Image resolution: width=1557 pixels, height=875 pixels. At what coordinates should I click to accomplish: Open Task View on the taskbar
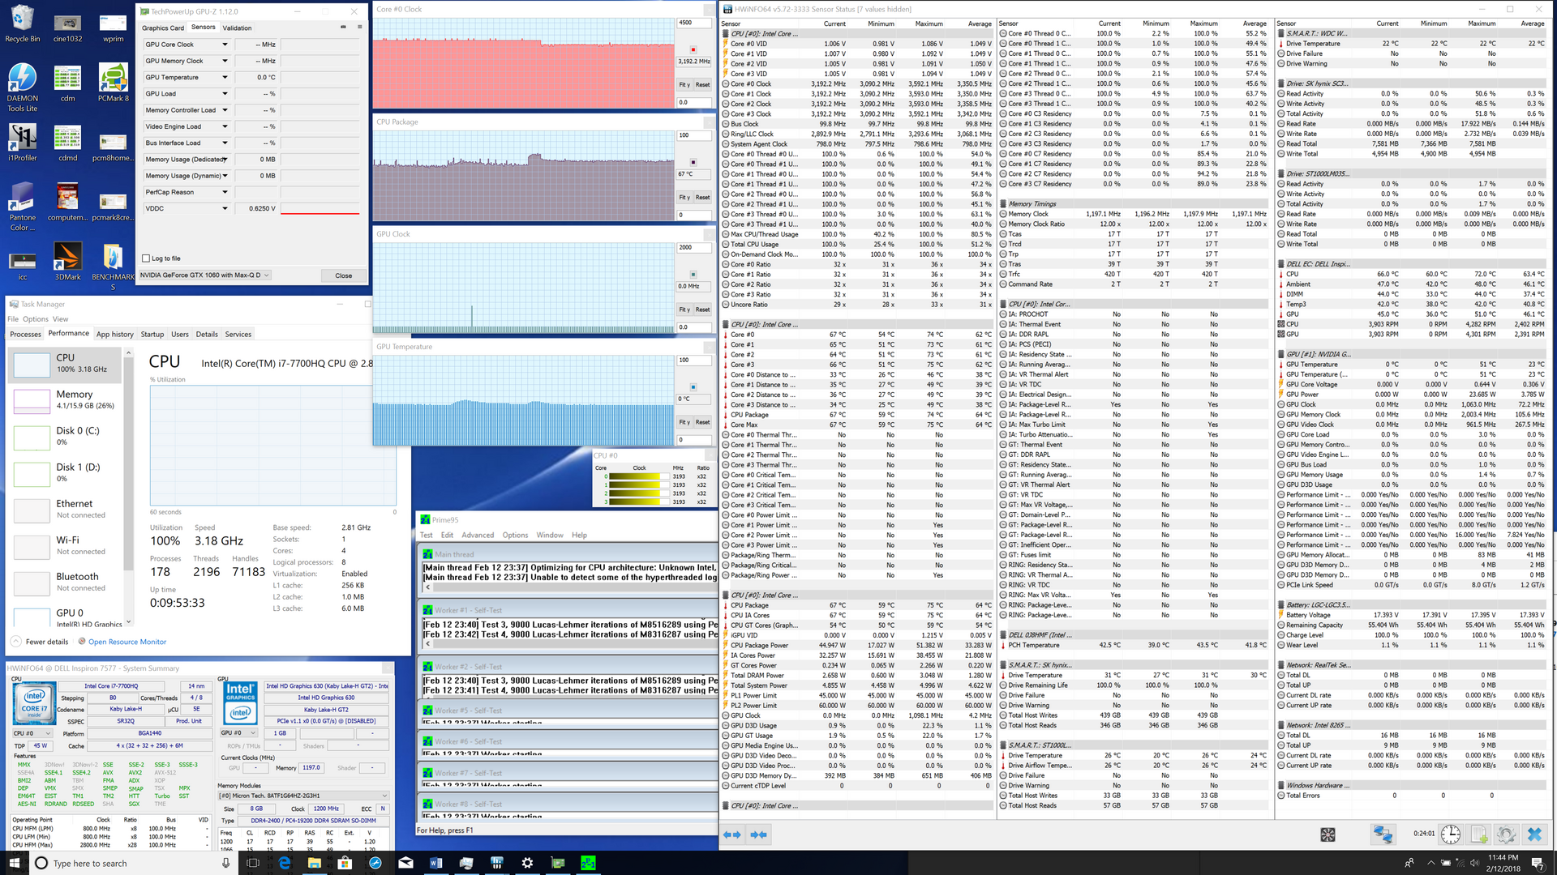pos(253,863)
